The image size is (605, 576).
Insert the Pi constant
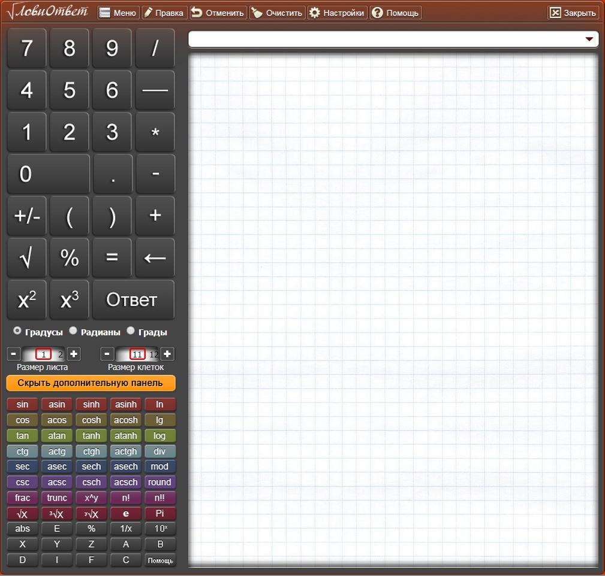point(160,514)
